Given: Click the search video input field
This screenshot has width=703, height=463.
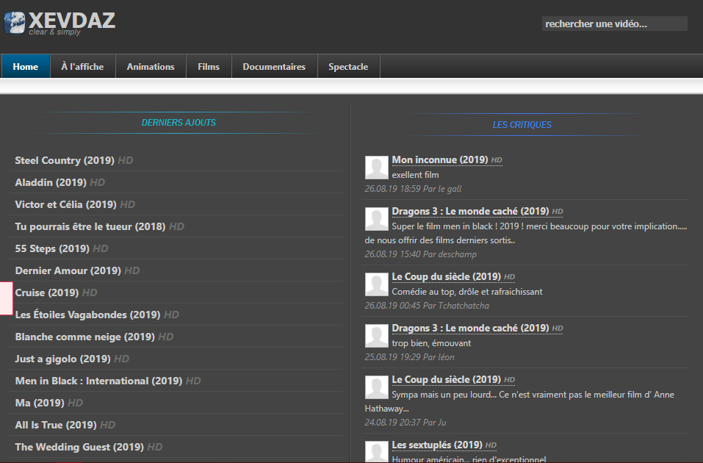Looking at the screenshot, I should [614, 24].
